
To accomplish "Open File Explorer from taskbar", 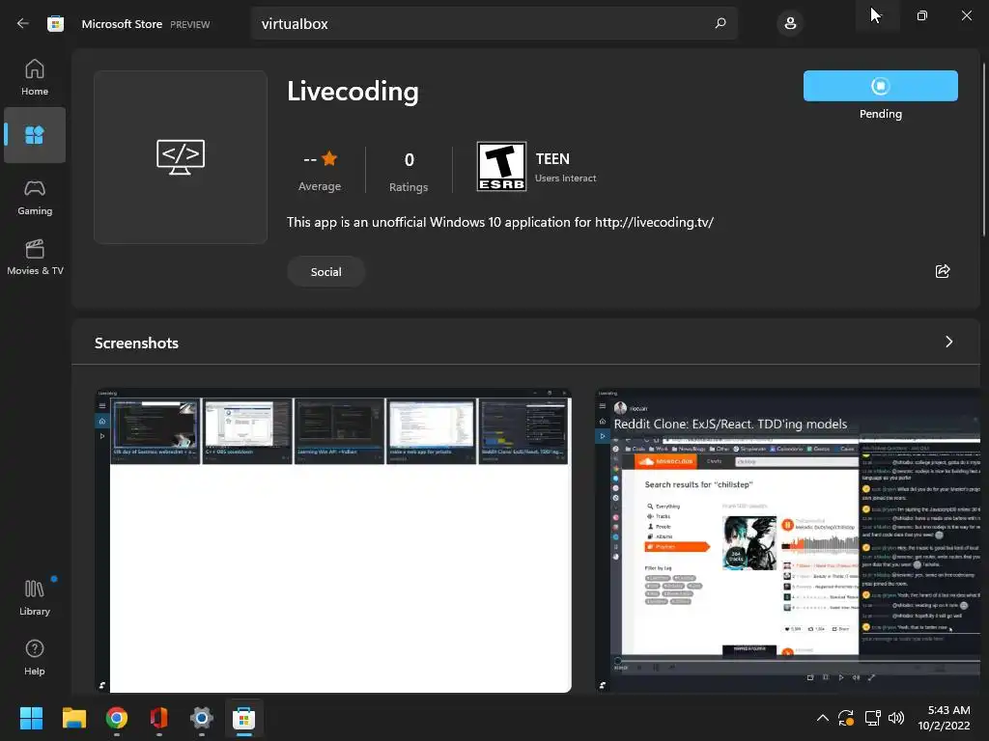I will (73, 718).
